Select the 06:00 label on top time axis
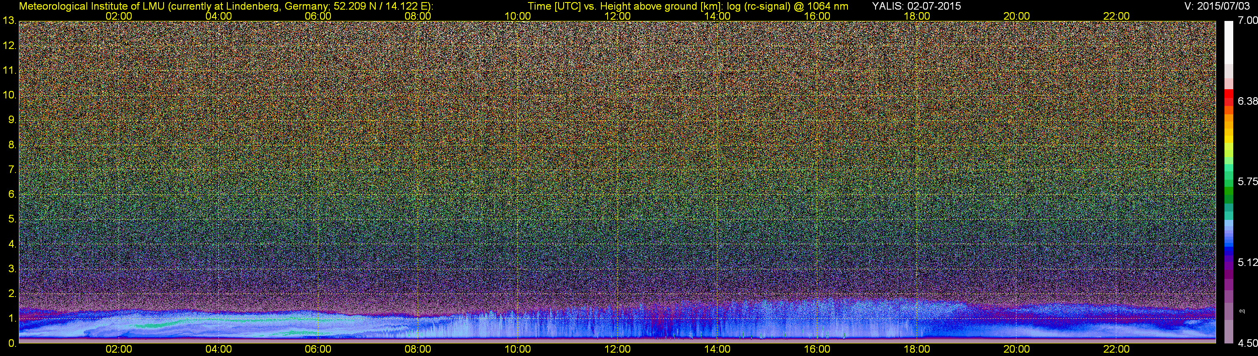The width and height of the screenshot is (1258, 356). [x=318, y=16]
